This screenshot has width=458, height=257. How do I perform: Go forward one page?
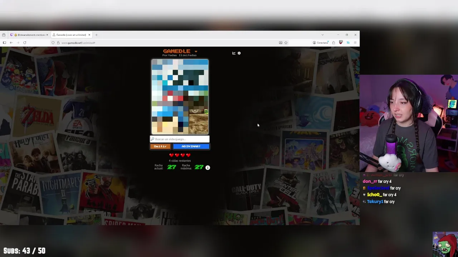pyautogui.click(x=18, y=43)
